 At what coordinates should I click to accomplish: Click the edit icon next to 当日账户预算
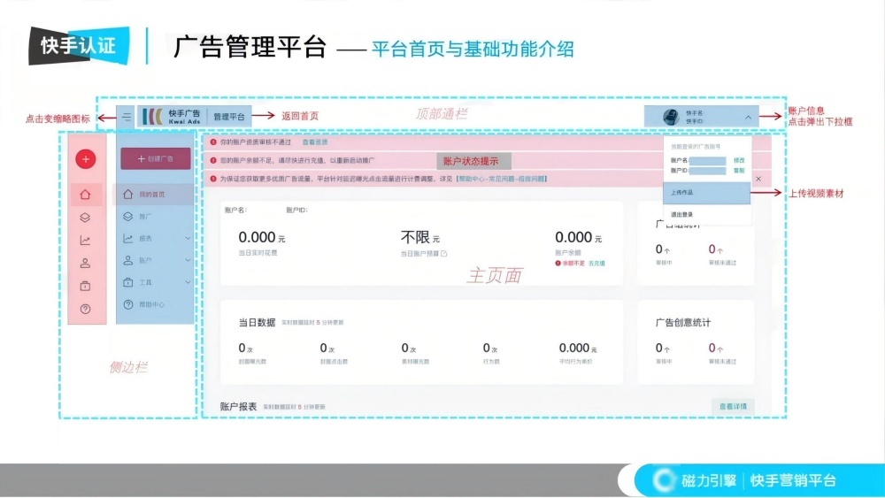coord(443,254)
